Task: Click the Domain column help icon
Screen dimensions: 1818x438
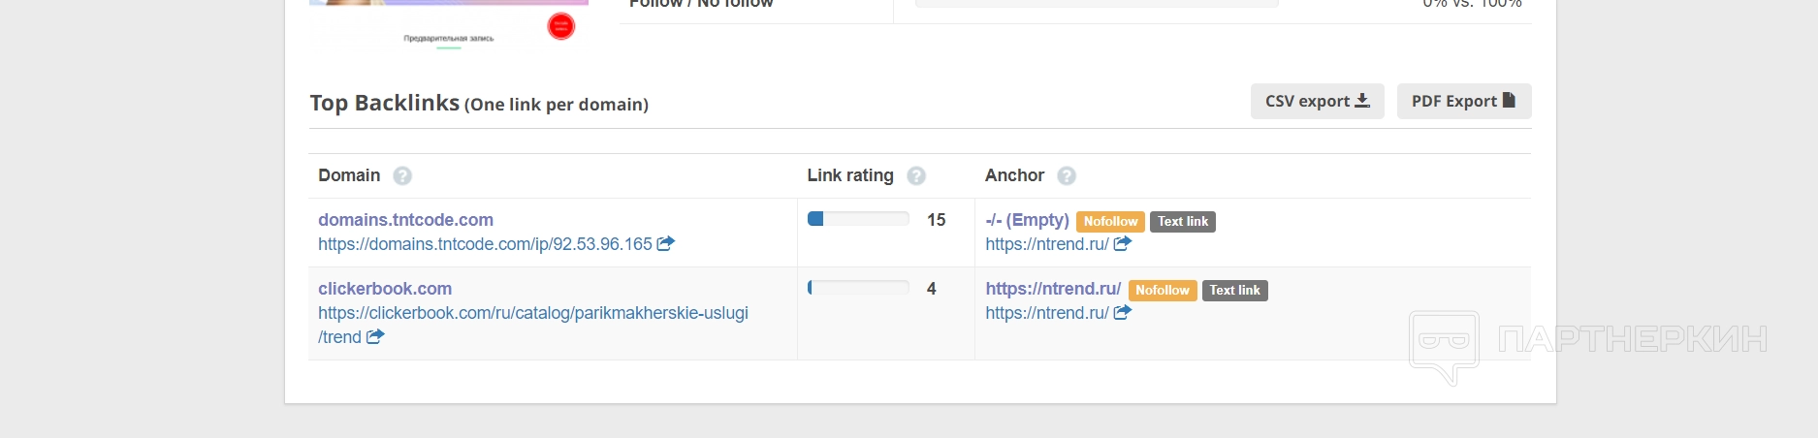Action: (402, 175)
